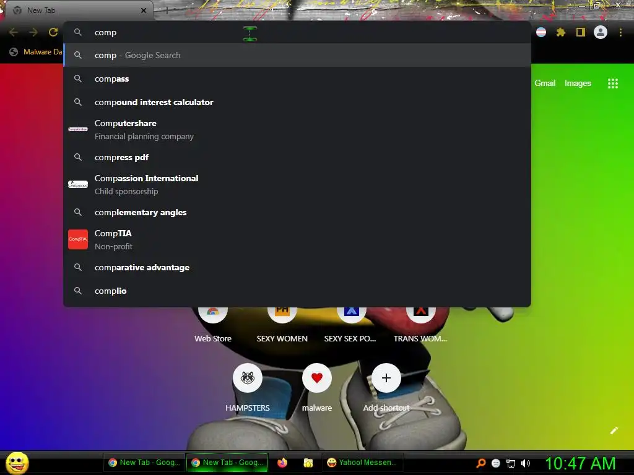The width and height of the screenshot is (634, 475).
Task: Switch to active New Tab - Goog... taskbar window
Action: pos(227,463)
